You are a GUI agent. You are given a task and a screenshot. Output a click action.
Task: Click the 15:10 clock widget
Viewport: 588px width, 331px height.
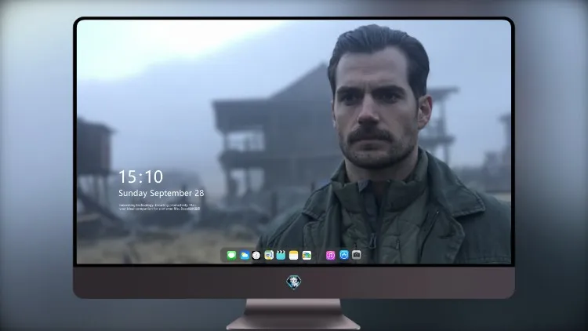141,176
